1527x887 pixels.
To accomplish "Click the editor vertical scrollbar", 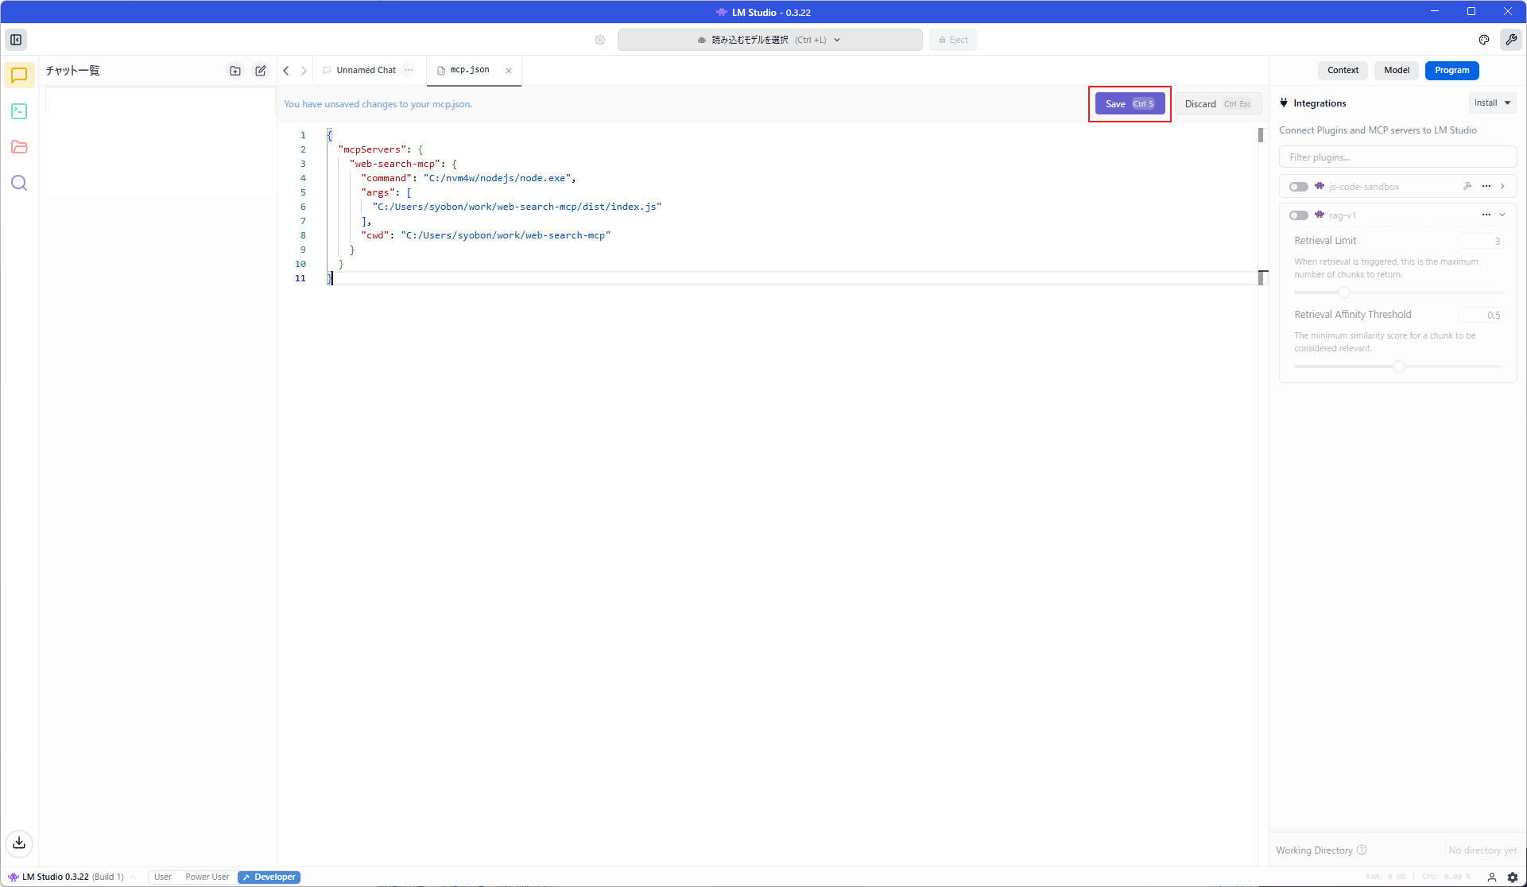I will point(1261,135).
